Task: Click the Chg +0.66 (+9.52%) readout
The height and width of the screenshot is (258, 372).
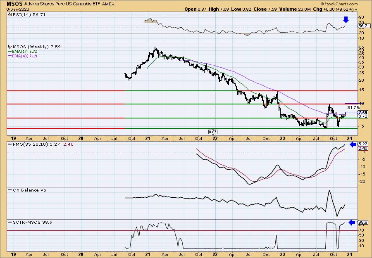Action: tap(333, 9)
